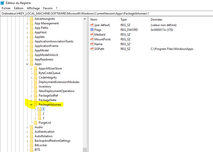Image resolution: width=213 pixels, height=152 pixels.
Task: Click REG_DWORD type in Flags row
Action: click(129, 30)
